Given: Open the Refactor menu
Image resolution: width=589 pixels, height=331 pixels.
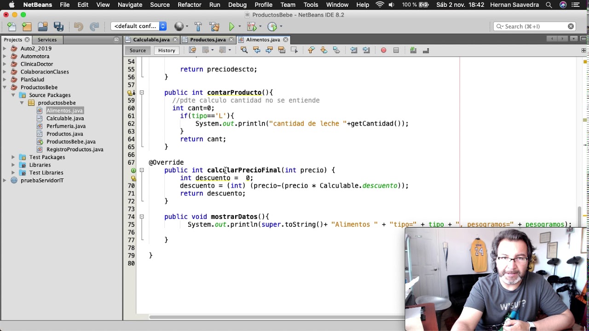Looking at the screenshot, I should point(189,5).
